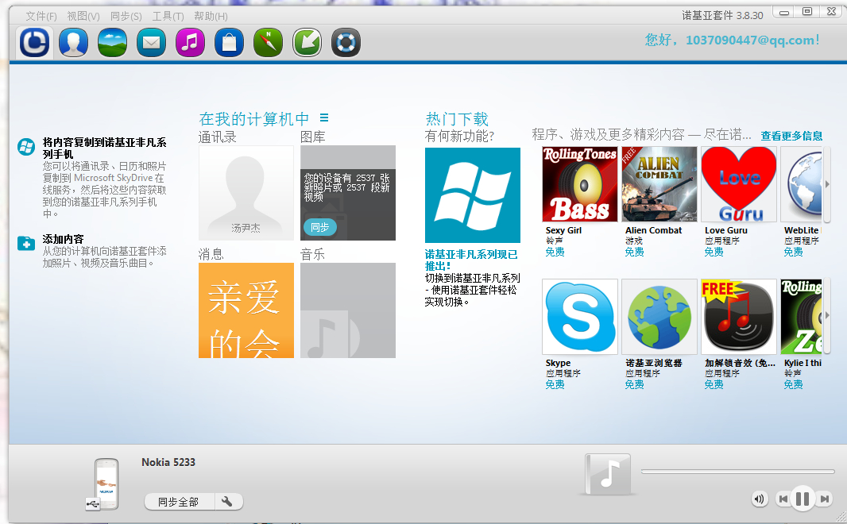Open the contacts tile with 汤尹杰
Viewport: 847px width, 524px height.
(x=246, y=193)
